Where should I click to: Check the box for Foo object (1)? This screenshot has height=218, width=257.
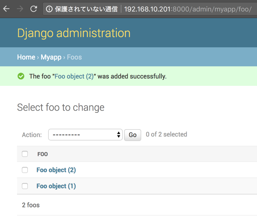click(25, 186)
